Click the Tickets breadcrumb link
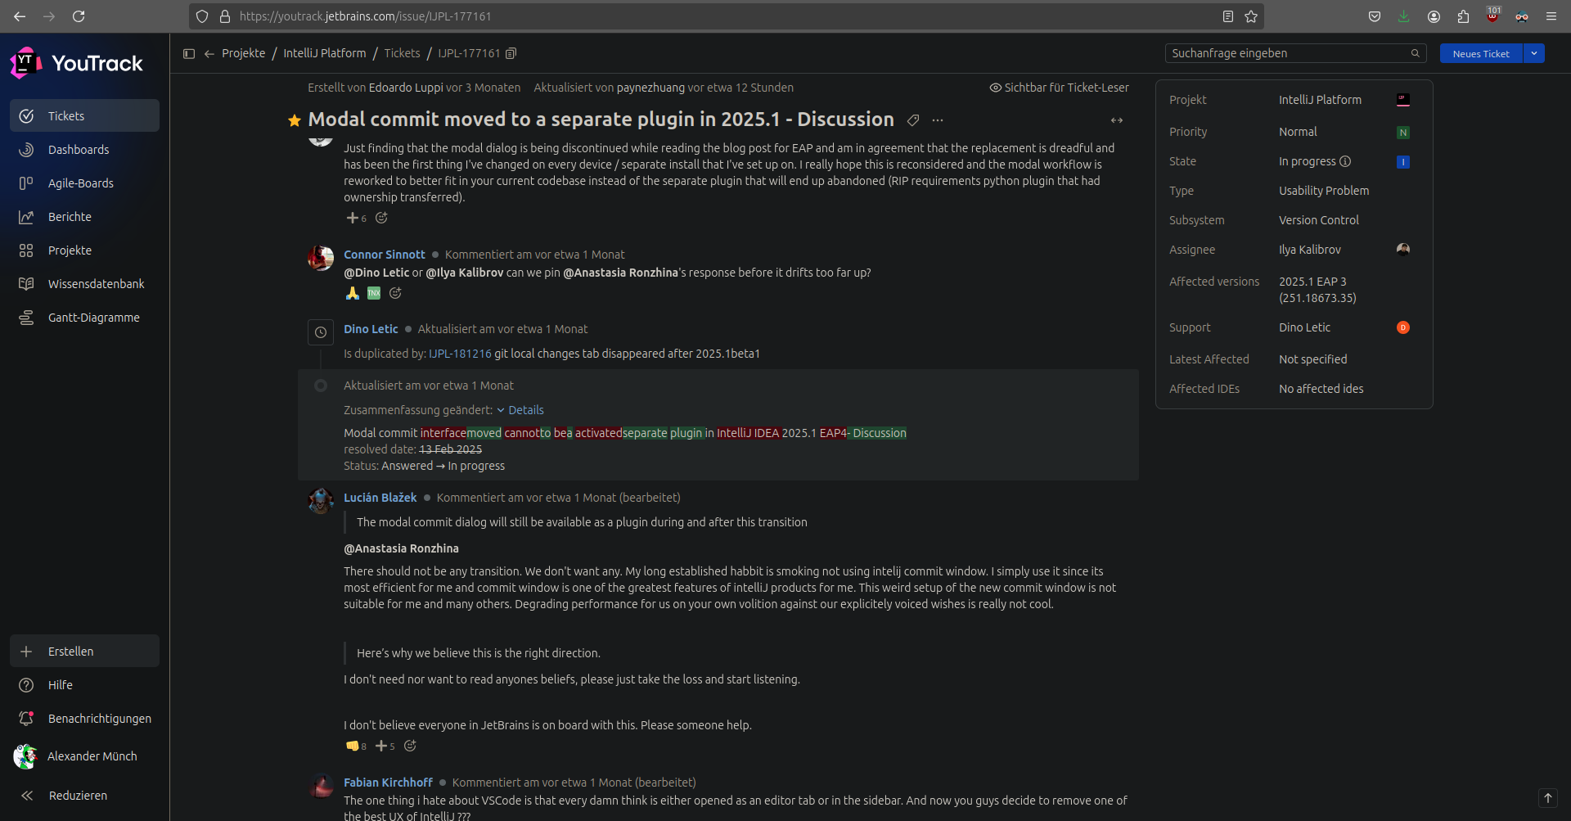 point(402,53)
